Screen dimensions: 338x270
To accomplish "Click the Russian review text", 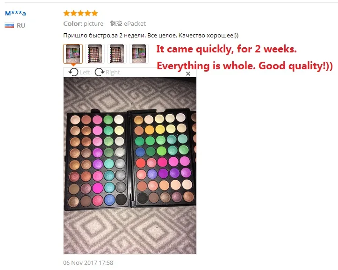I will click(x=151, y=36).
